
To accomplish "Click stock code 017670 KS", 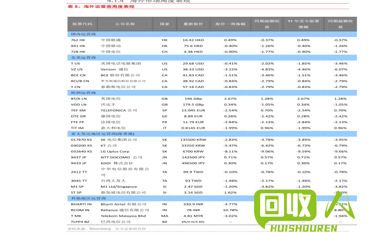I will click(81, 139).
